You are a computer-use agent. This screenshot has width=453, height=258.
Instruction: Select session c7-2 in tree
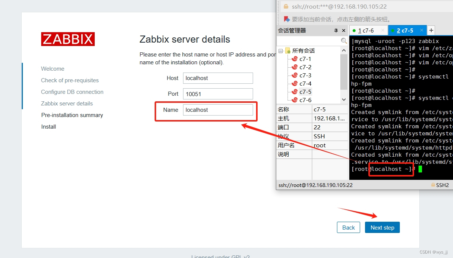tap(305, 67)
